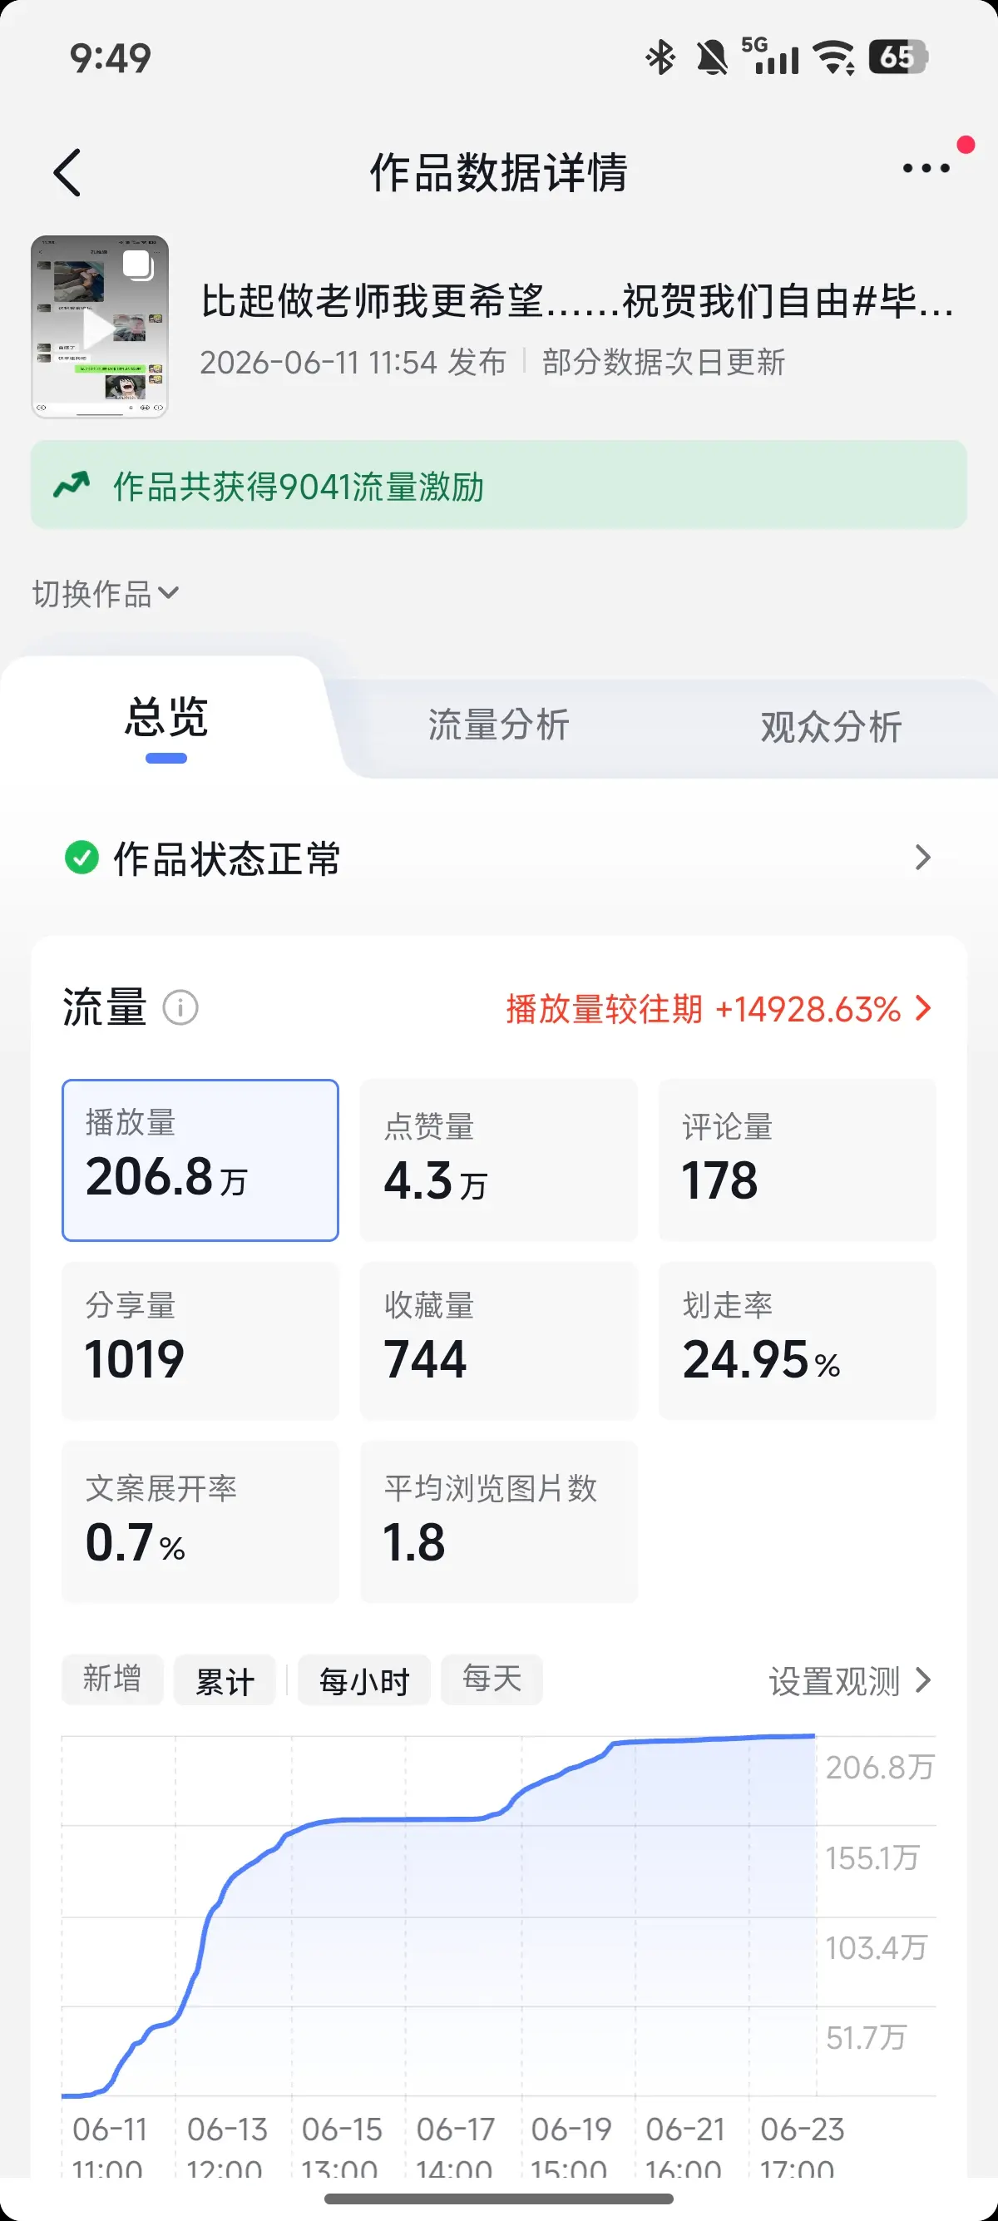This screenshot has width=998, height=2221.
Task: Tap the 作品数据详情 page title
Action: 499,172
